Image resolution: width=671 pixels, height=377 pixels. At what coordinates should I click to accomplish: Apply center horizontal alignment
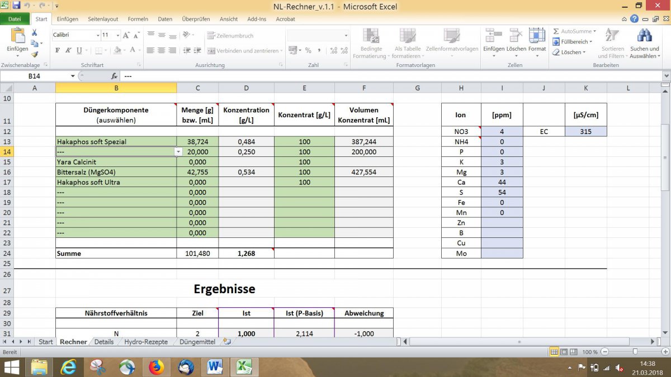click(x=162, y=50)
